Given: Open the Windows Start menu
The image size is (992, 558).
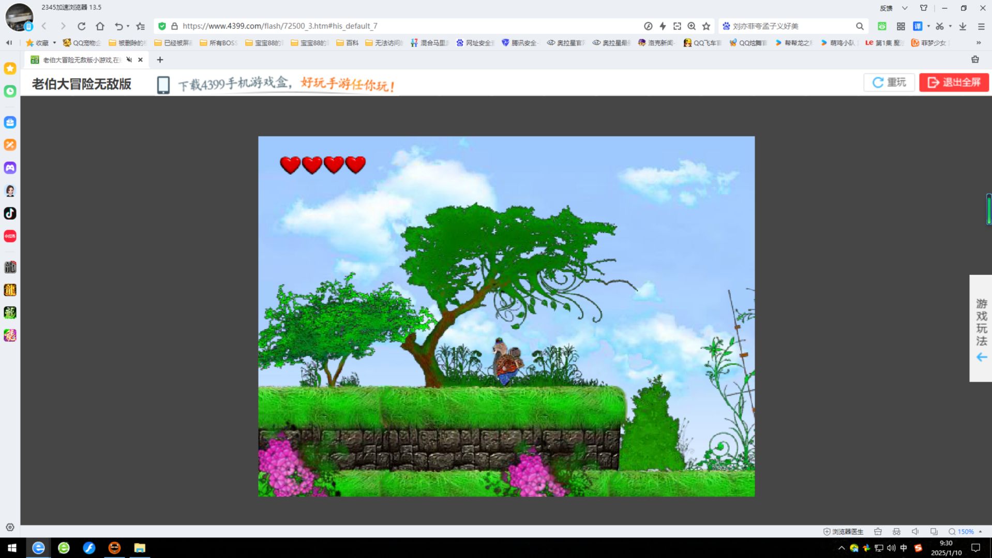Looking at the screenshot, I should [12, 548].
